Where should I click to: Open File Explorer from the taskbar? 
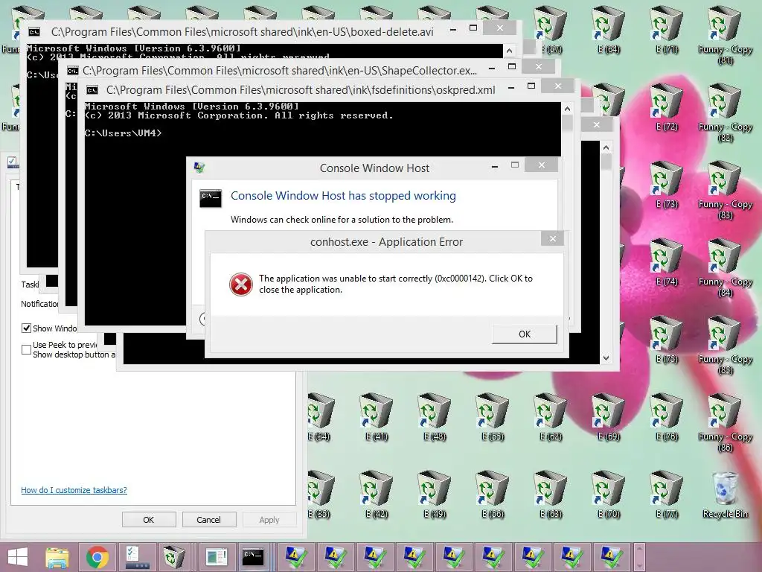pos(57,557)
